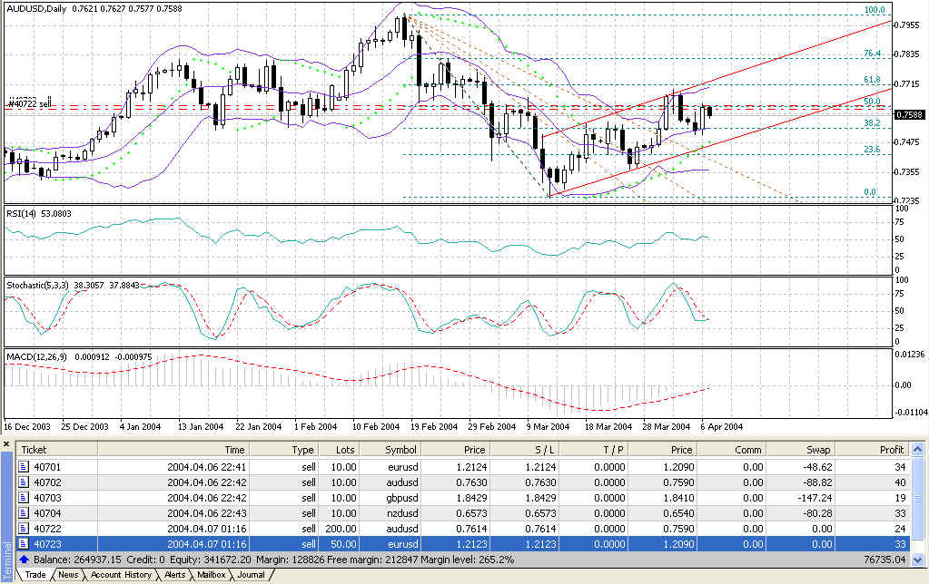Screen dimensions: 929x584
Task: Select the Alerts tab
Action: click(174, 575)
